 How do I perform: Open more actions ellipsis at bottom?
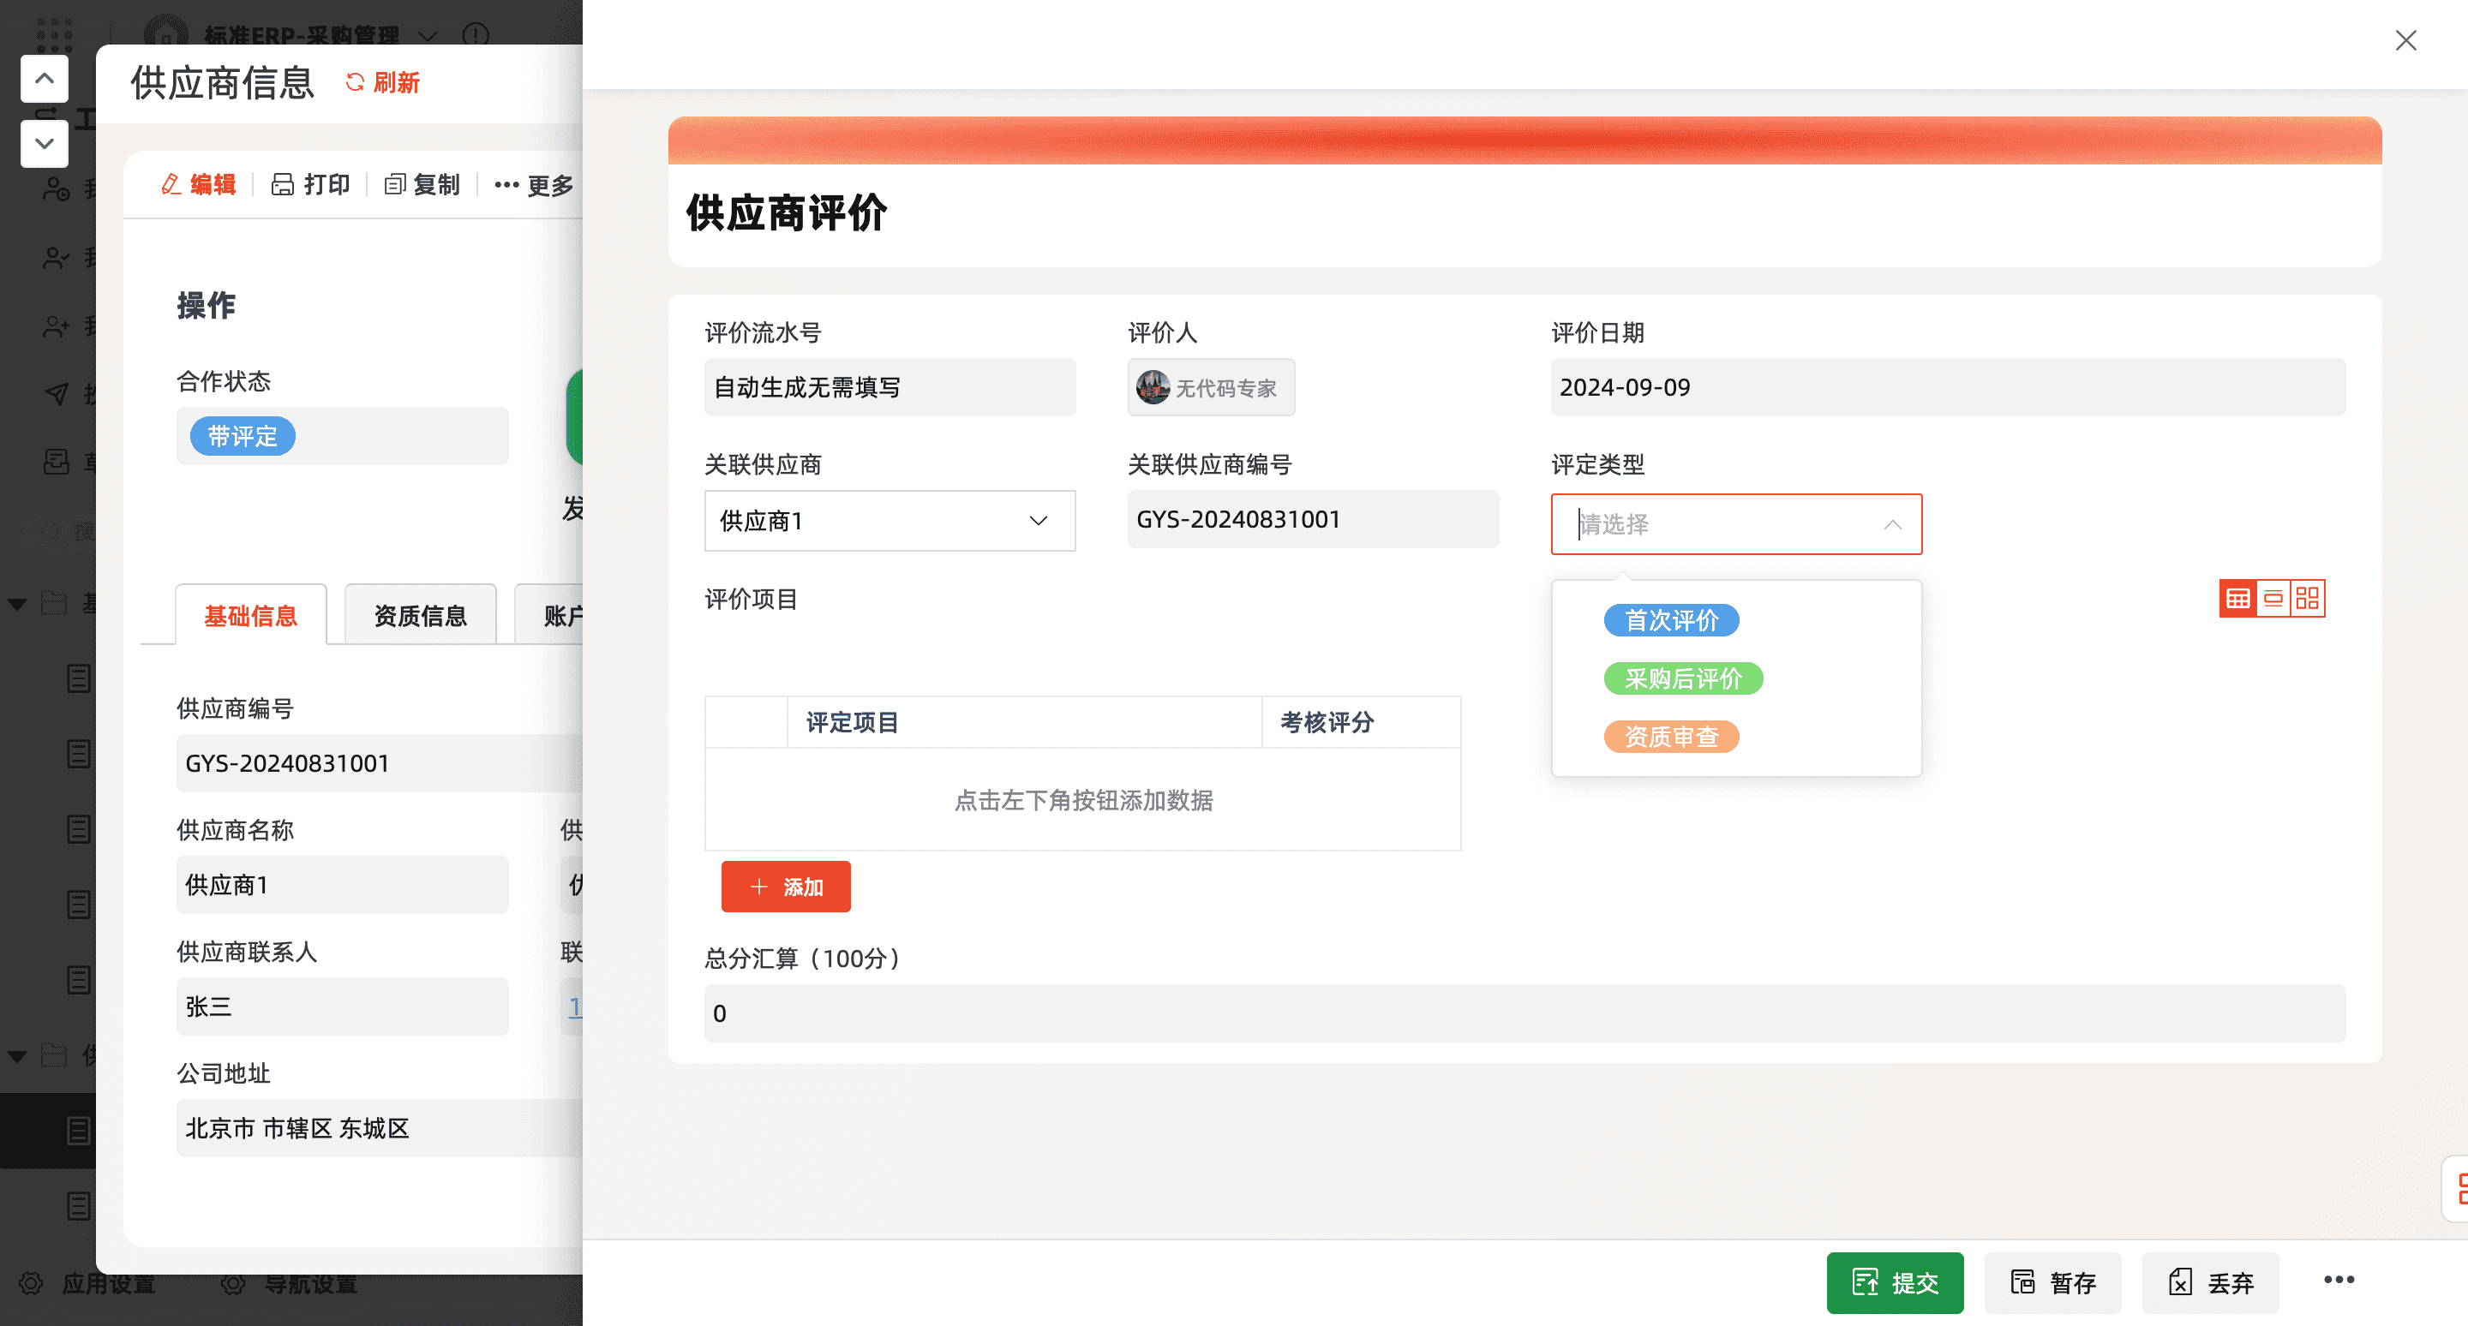pos(2338,1280)
